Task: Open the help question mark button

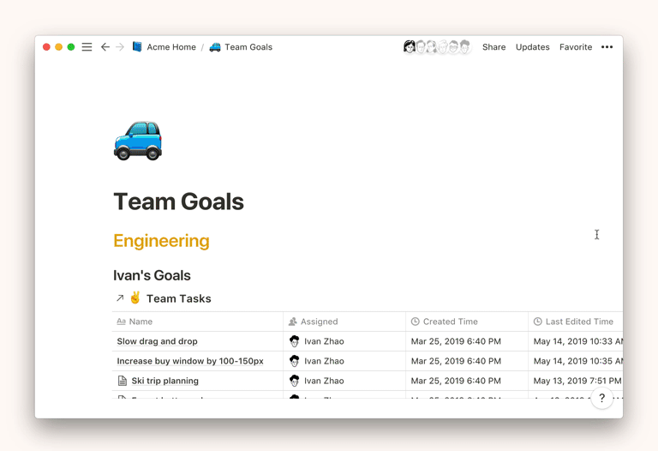Action: [x=601, y=398]
